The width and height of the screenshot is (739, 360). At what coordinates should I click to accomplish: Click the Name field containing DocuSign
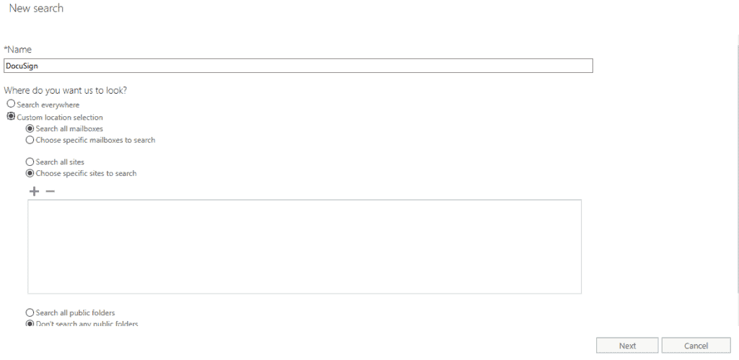pos(298,66)
